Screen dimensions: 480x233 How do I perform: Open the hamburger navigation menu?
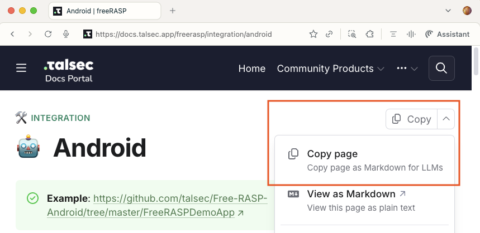(21, 69)
